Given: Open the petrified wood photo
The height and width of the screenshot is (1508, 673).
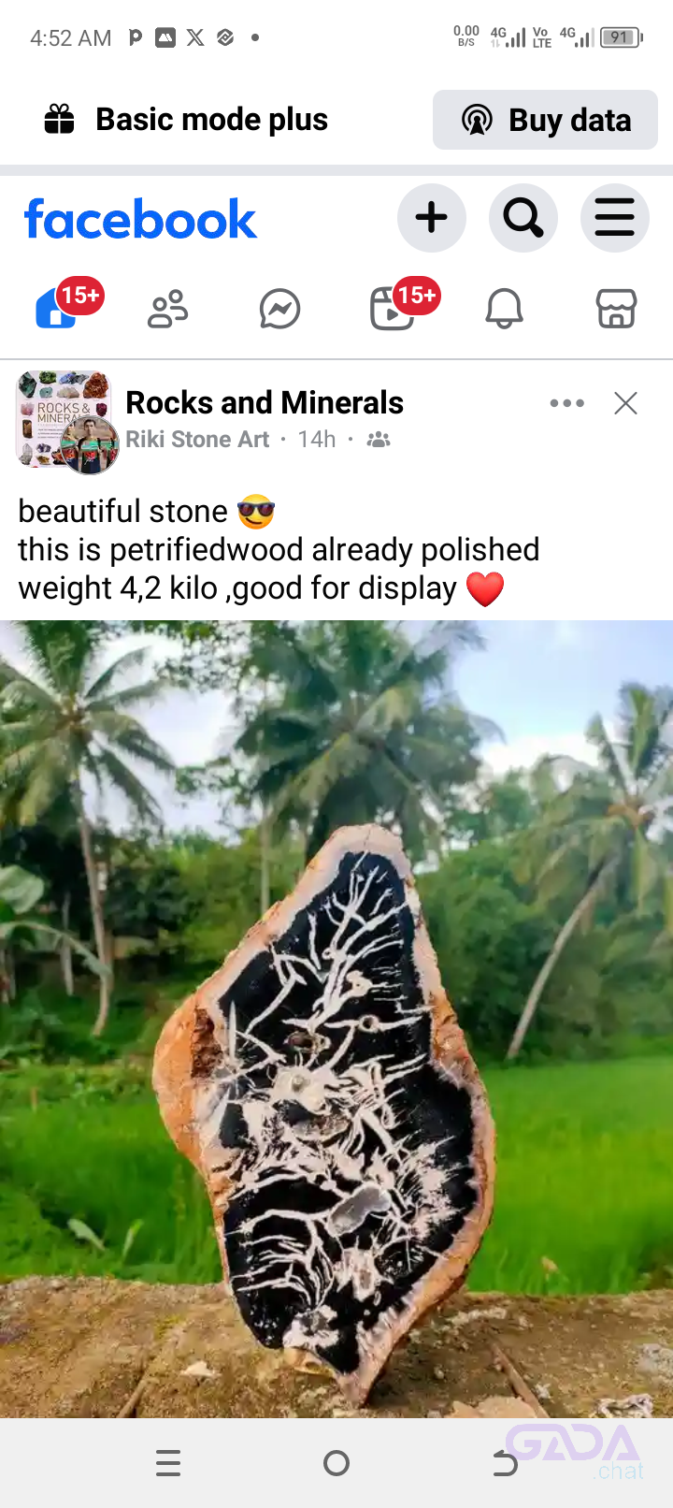Looking at the screenshot, I should [x=336, y=1019].
